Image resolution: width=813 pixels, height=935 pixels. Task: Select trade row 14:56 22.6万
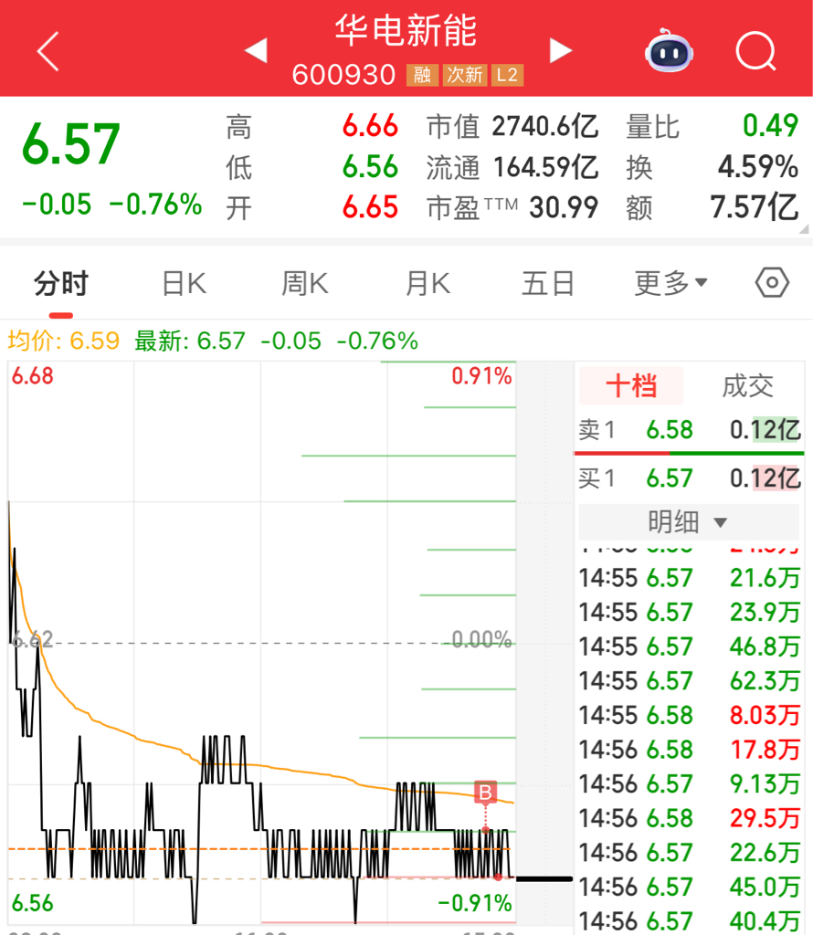[689, 853]
